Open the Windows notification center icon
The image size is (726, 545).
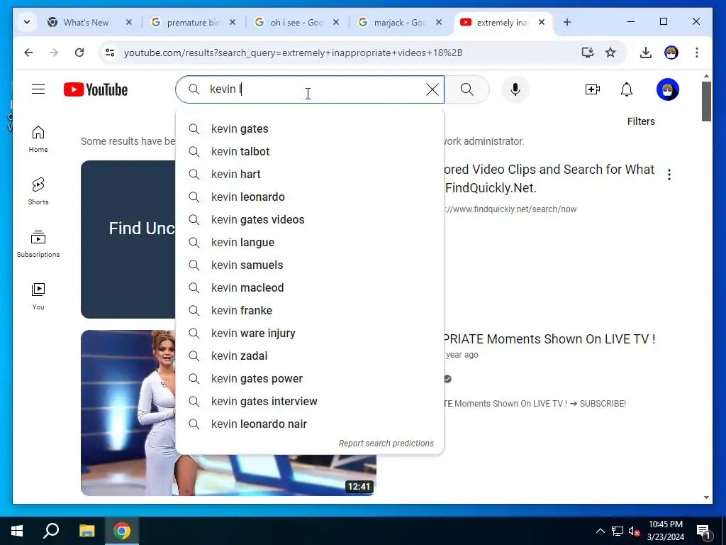[703, 531]
